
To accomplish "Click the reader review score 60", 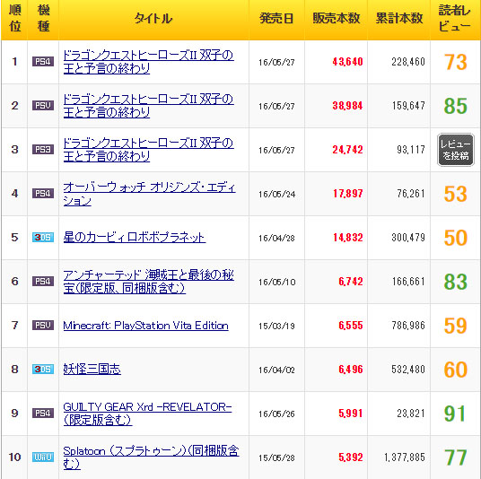I will point(456,370).
